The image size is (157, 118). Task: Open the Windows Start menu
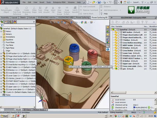pos(4,116)
